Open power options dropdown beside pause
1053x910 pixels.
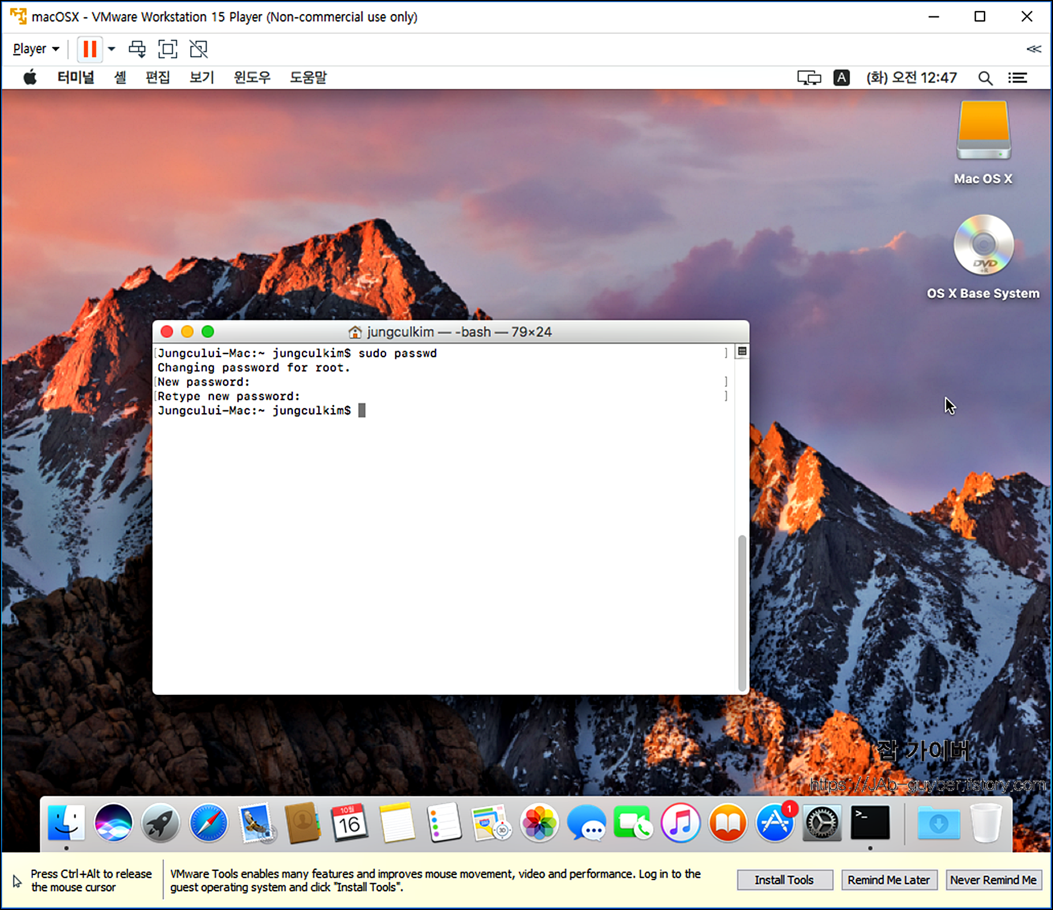click(x=111, y=49)
